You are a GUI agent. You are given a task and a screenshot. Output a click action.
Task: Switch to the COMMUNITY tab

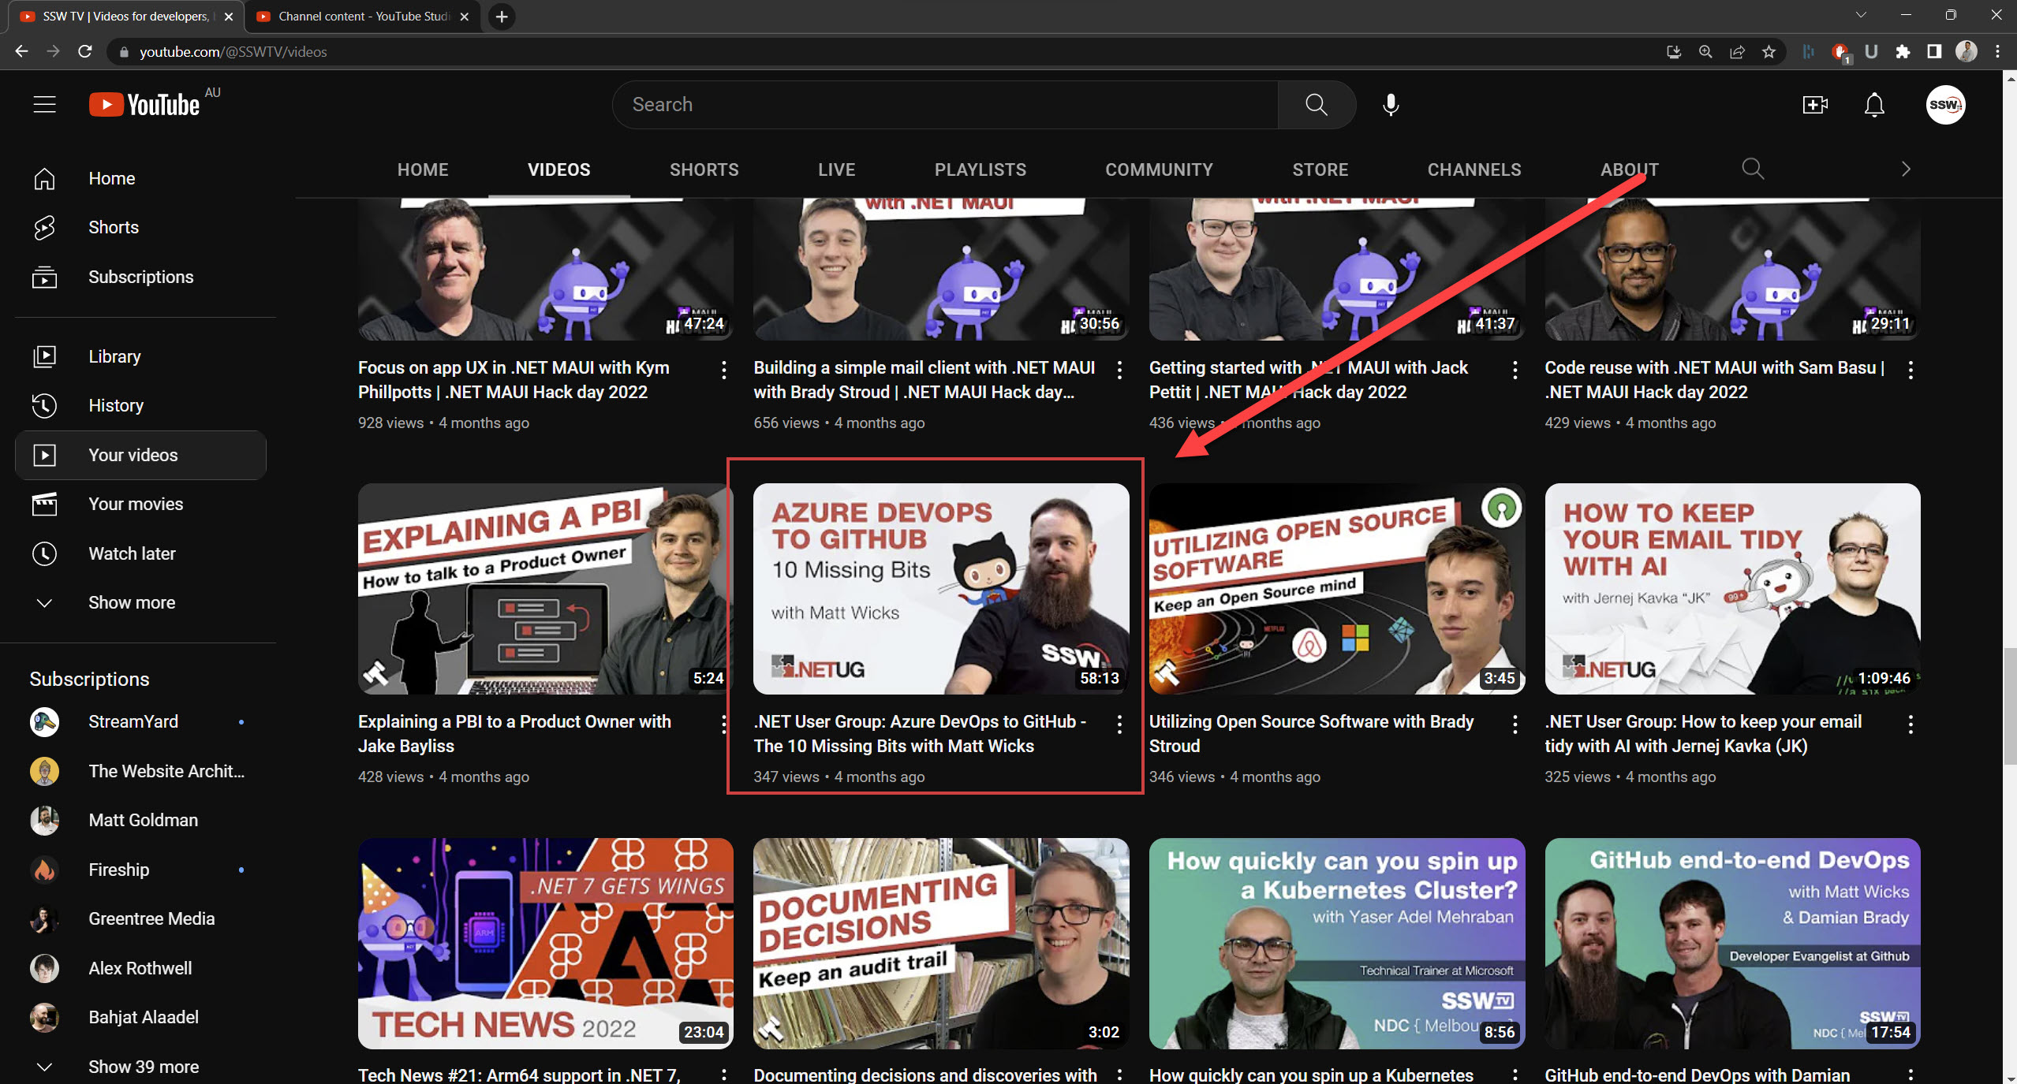(x=1158, y=169)
